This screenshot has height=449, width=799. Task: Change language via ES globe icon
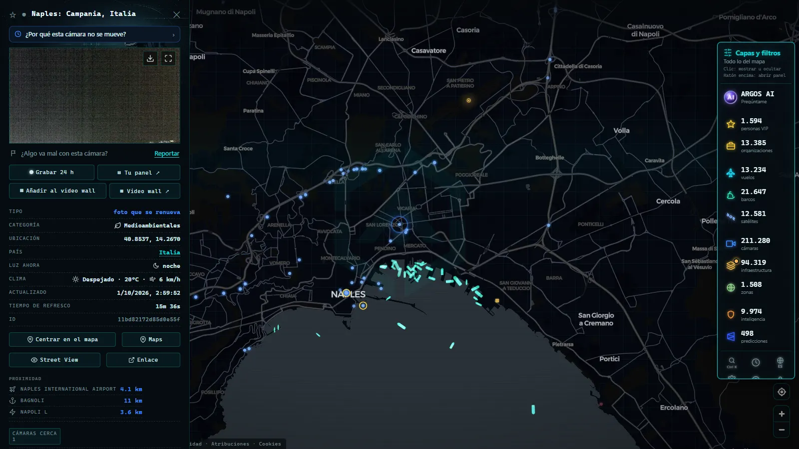(780, 362)
